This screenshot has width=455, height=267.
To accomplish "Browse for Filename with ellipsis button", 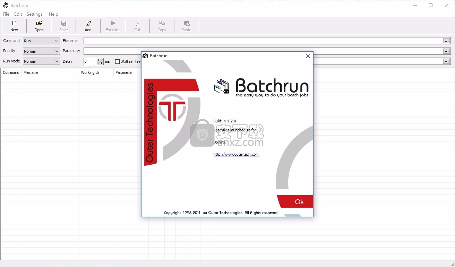I will pyautogui.click(x=447, y=41).
